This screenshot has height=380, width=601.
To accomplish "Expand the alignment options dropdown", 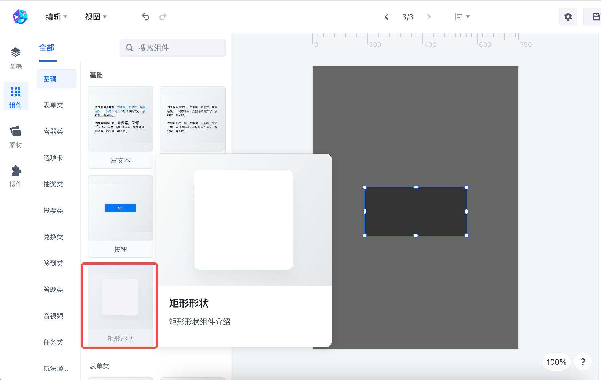I will click(x=462, y=17).
